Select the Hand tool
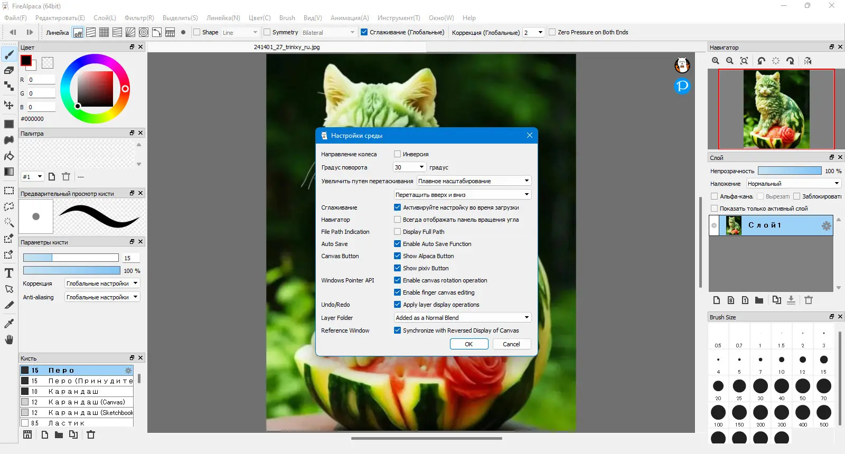This screenshot has width=845, height=454. [x=9, y=339]
